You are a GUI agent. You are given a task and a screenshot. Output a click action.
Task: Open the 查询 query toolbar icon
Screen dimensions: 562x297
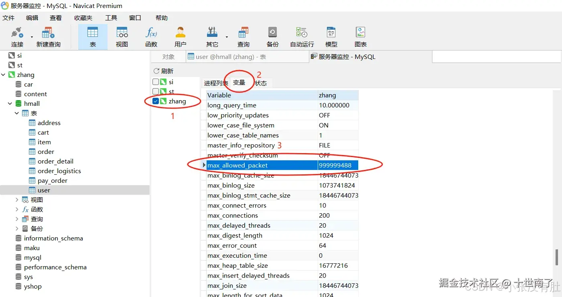243,37
